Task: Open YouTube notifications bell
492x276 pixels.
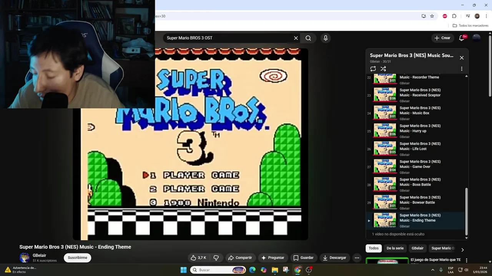Action: [462, 38]
